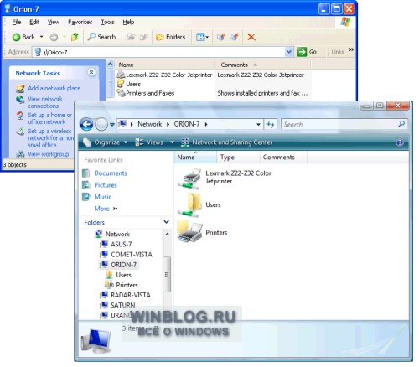This screenshot has height=367, width=419.
Task: Click the Add a network place icon
Action: 20,88
